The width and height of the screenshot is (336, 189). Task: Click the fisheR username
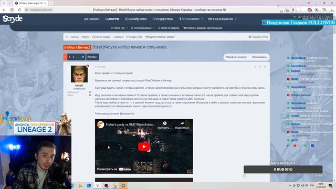pyautogui.click(x=79, y=86)
